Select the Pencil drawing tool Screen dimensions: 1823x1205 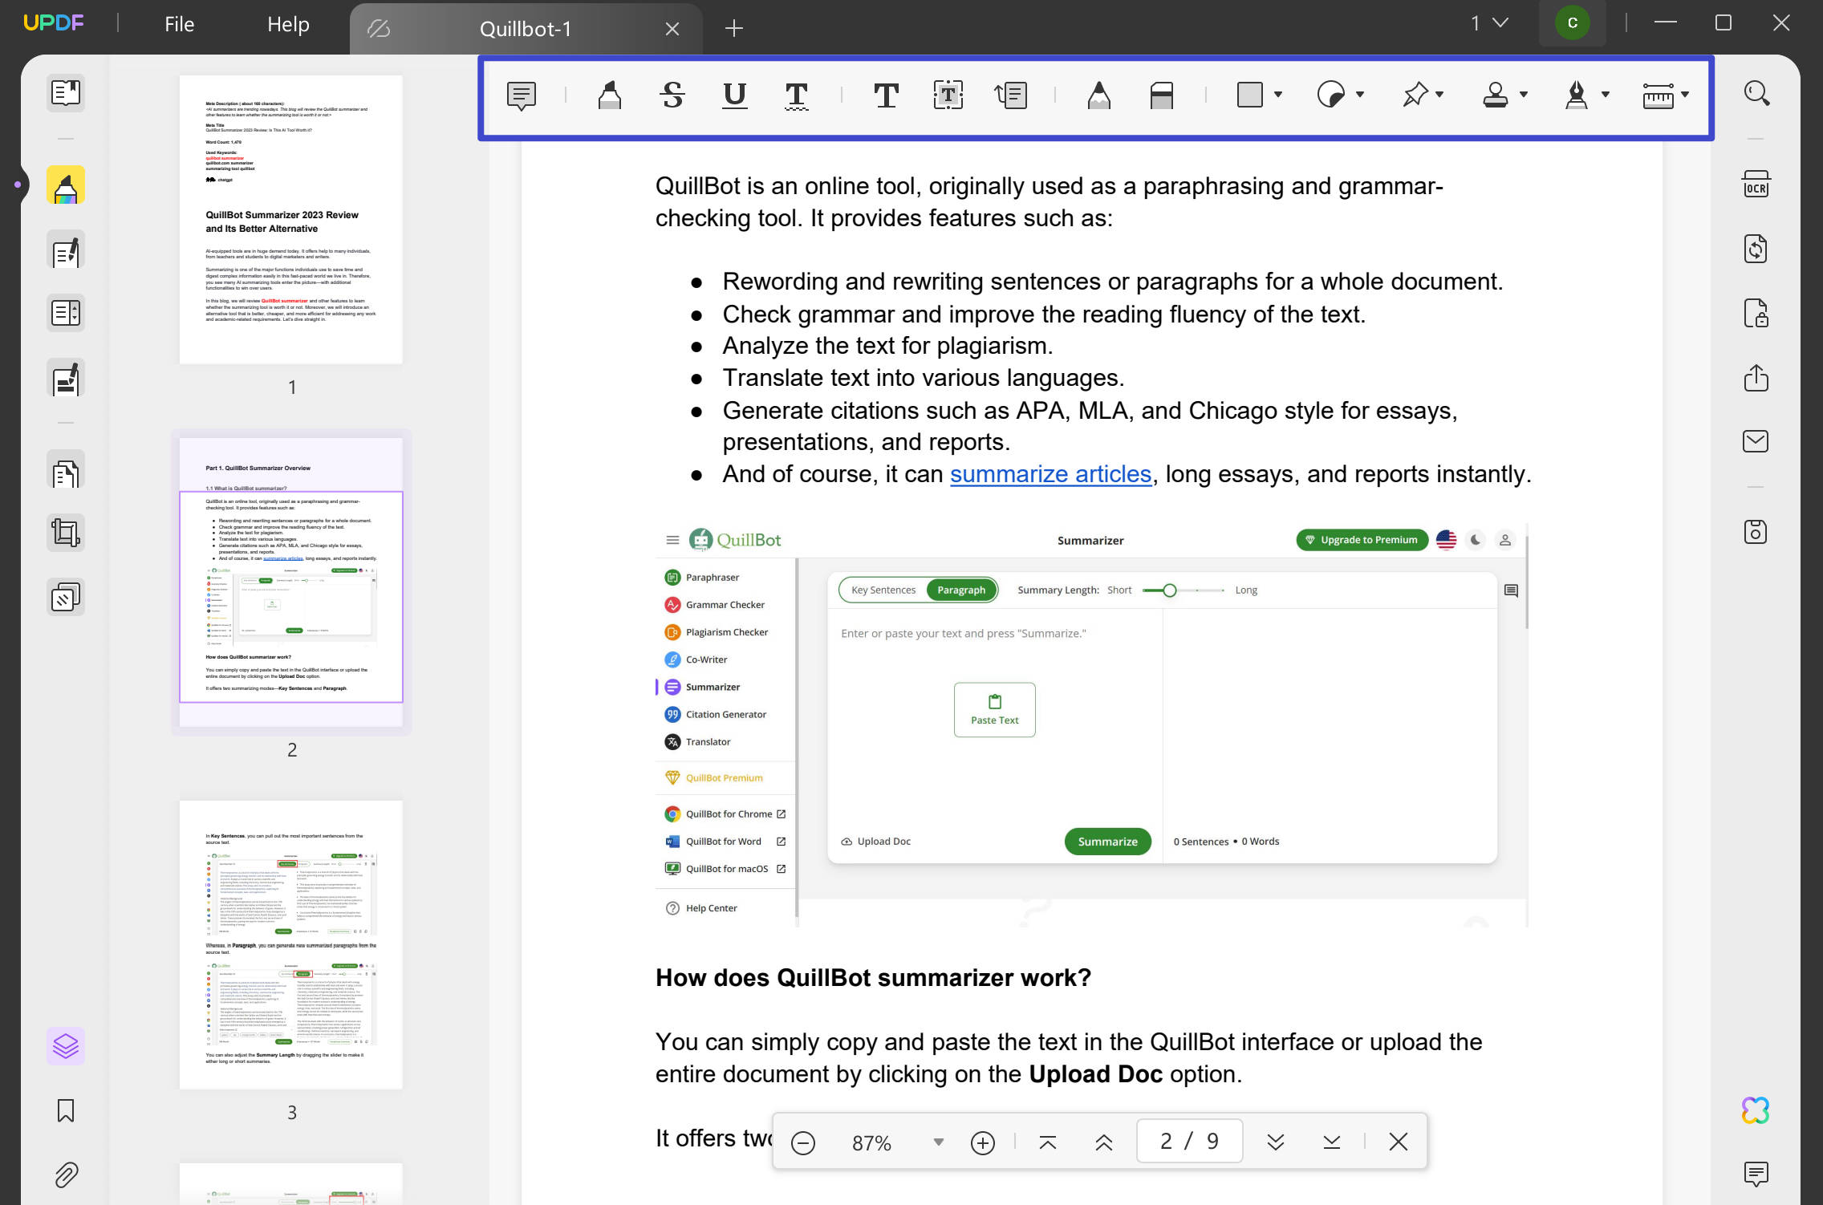[1099, 95]
